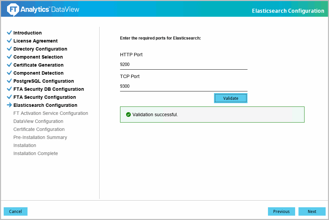Image resolution: width=329 pixels, height=220 pixels.
Task: Click the checkmark next to PostgreSQL Configuration
Action: (9, 81)
